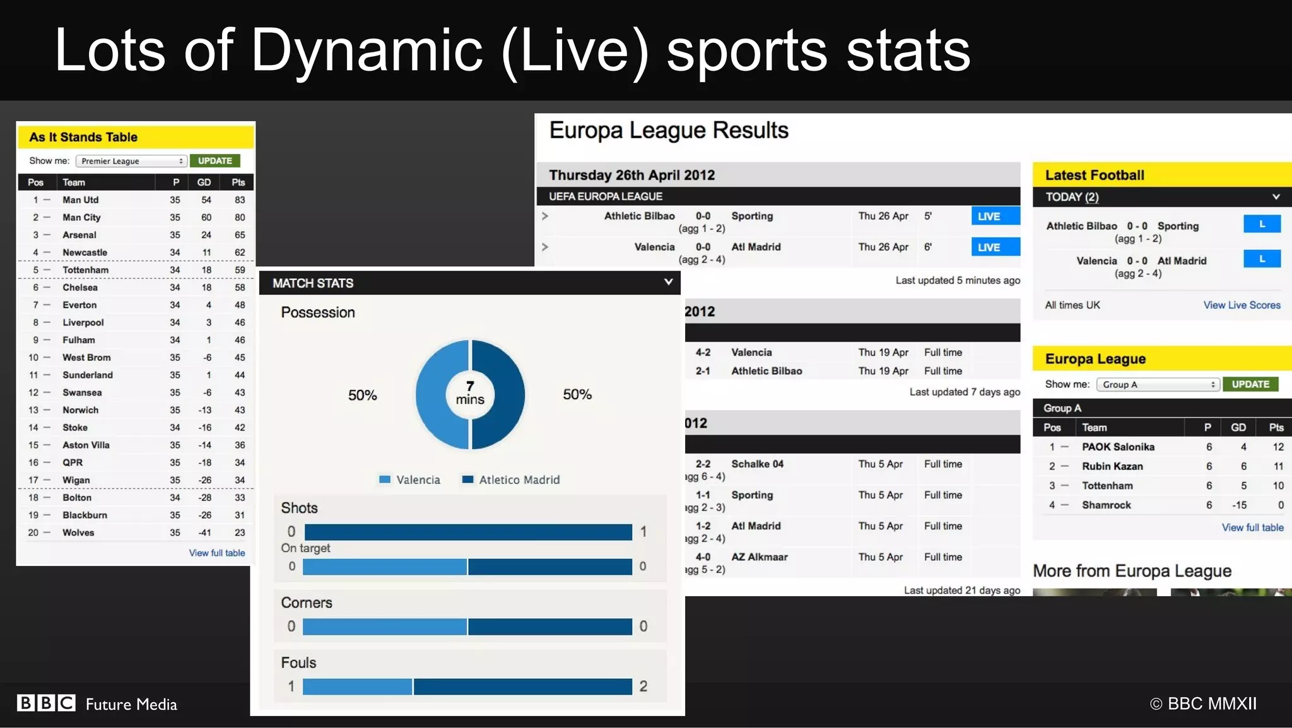This screenshot has width=1292, height=728.
Task: Select the Tottenham row in Premier League table
Action: click(136, 270)
